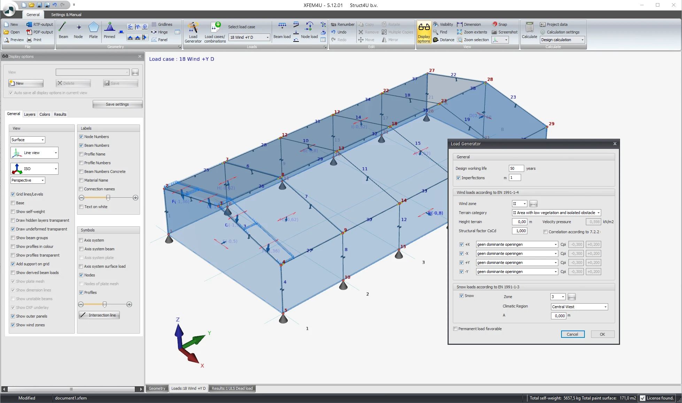682x403 pixels.
Task: Open the Line view dropdown
Action: coord(34,153)
